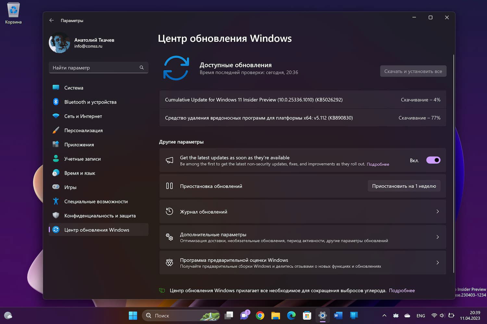This screenshot has width=487, height=324.
Task: Launch Google Chrome from the taskbar
Action: (x=260, y=316)
